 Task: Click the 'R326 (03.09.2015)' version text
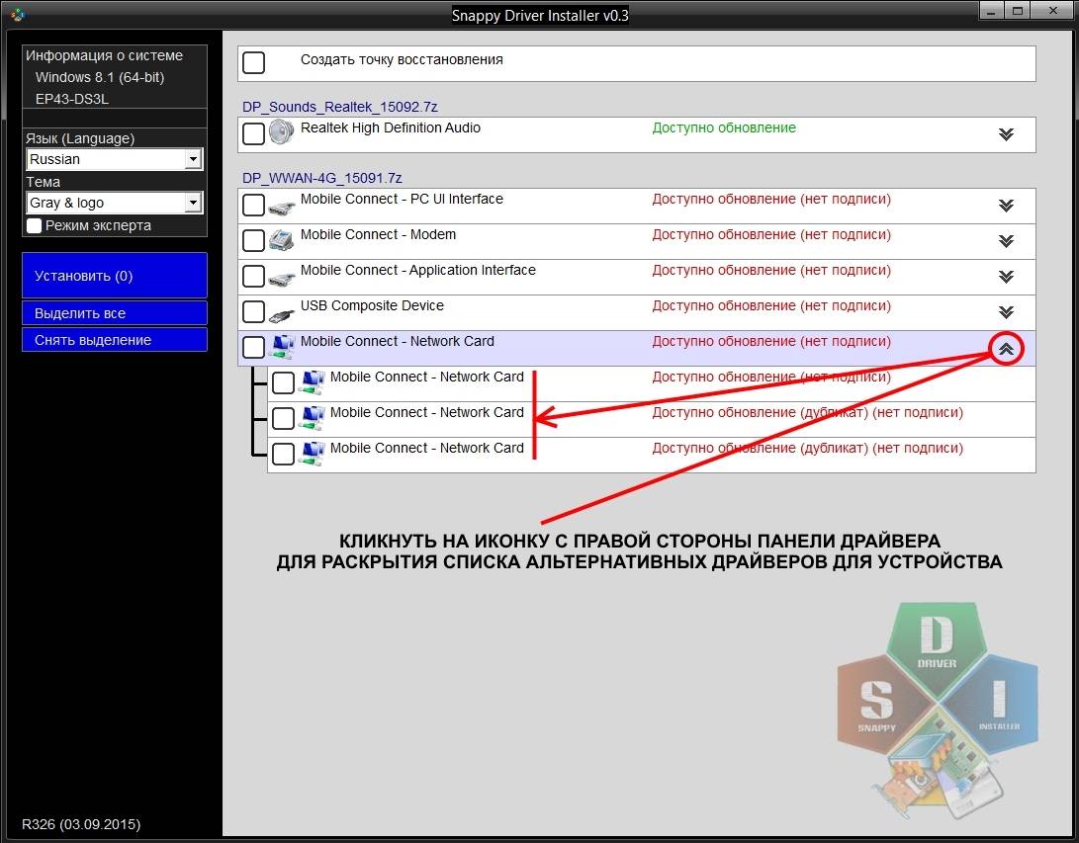pyautogui.click(x=81, y=824)
